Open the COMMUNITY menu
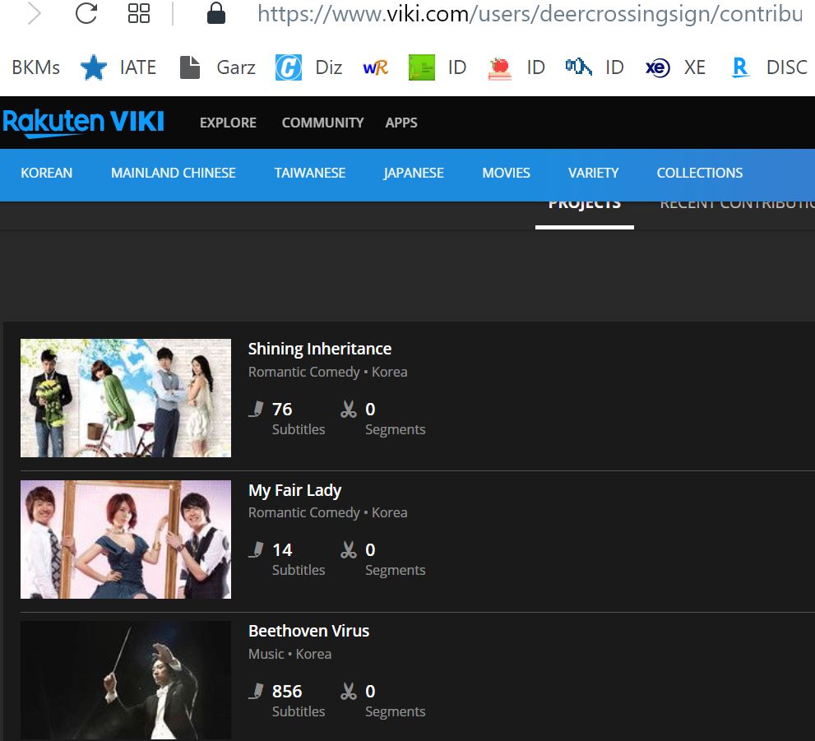The height and width of the screenshot is (741, 815). (322, 123)
